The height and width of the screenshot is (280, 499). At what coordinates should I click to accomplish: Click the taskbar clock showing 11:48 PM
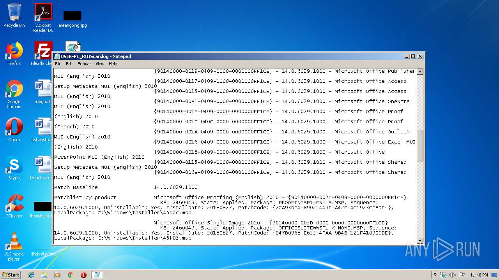(x=479, y=275)
